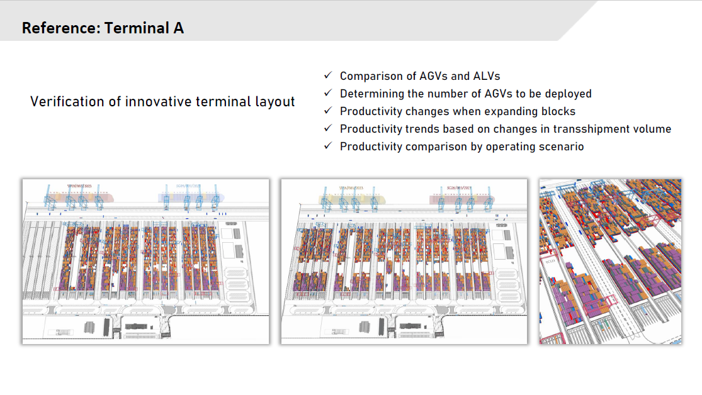Click checkmark before Productivity comparison by operating scenario
The image size is (702, 395).
pos(327,146)
